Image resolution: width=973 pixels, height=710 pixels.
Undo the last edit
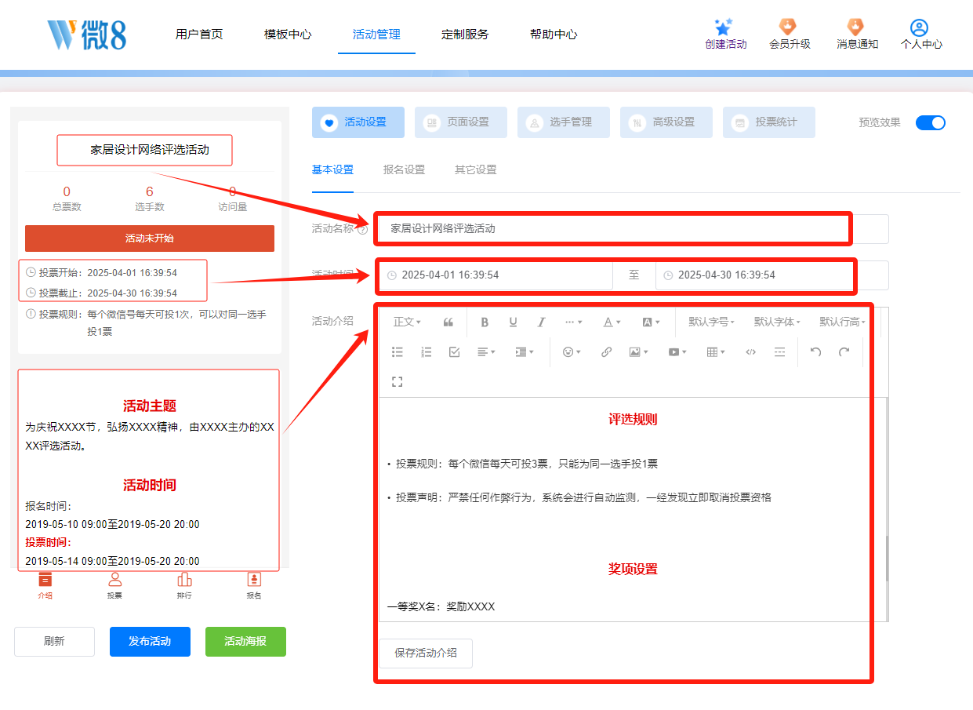coord(815,352)
